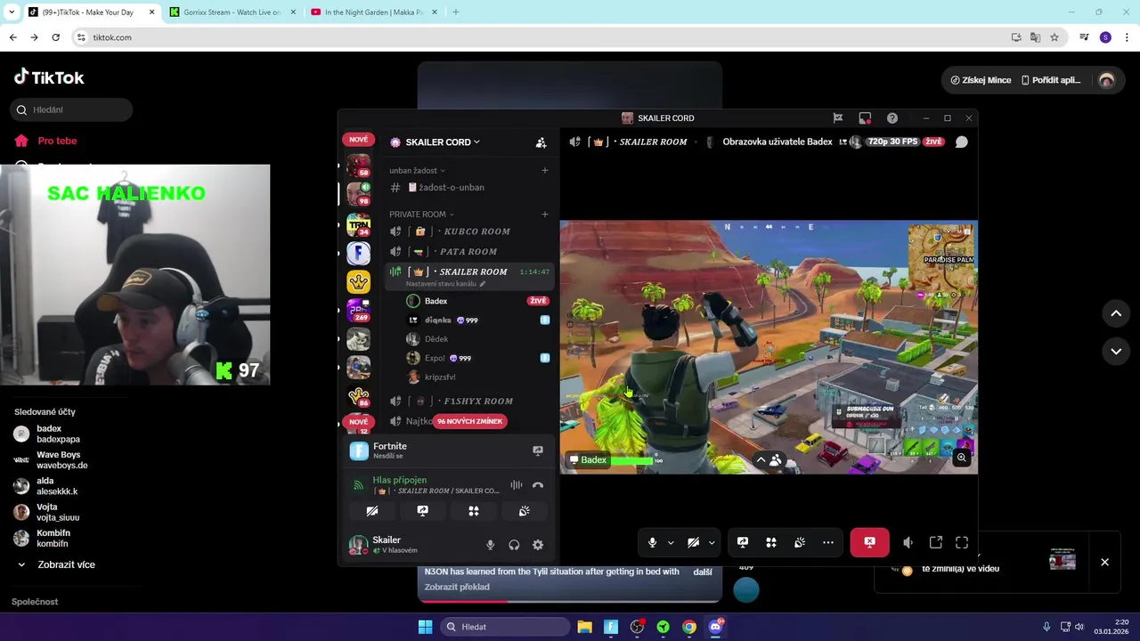Select Dědek in voice member list
1140x641 pixels.
(x=478, y=339)
